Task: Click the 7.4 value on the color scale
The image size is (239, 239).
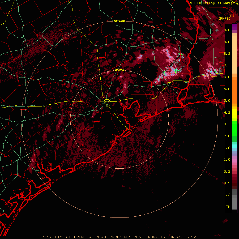Action: [x=227, y=65]
